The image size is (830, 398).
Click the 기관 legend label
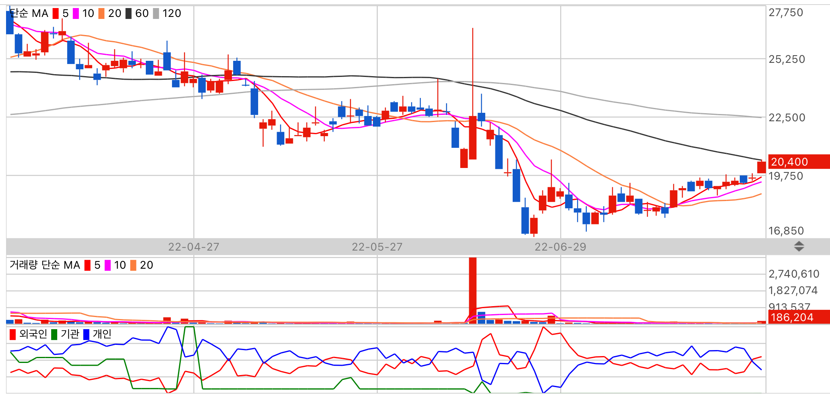pos(70,334)
